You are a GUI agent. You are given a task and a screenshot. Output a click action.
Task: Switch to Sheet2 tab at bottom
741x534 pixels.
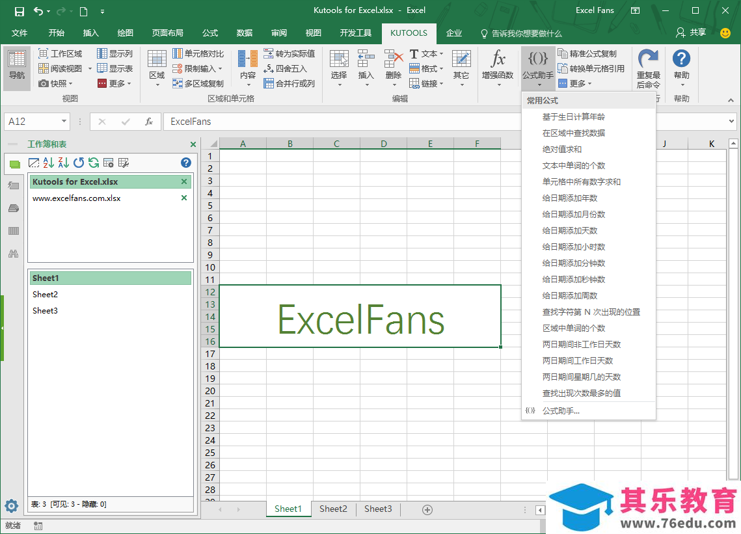(333, 509)
